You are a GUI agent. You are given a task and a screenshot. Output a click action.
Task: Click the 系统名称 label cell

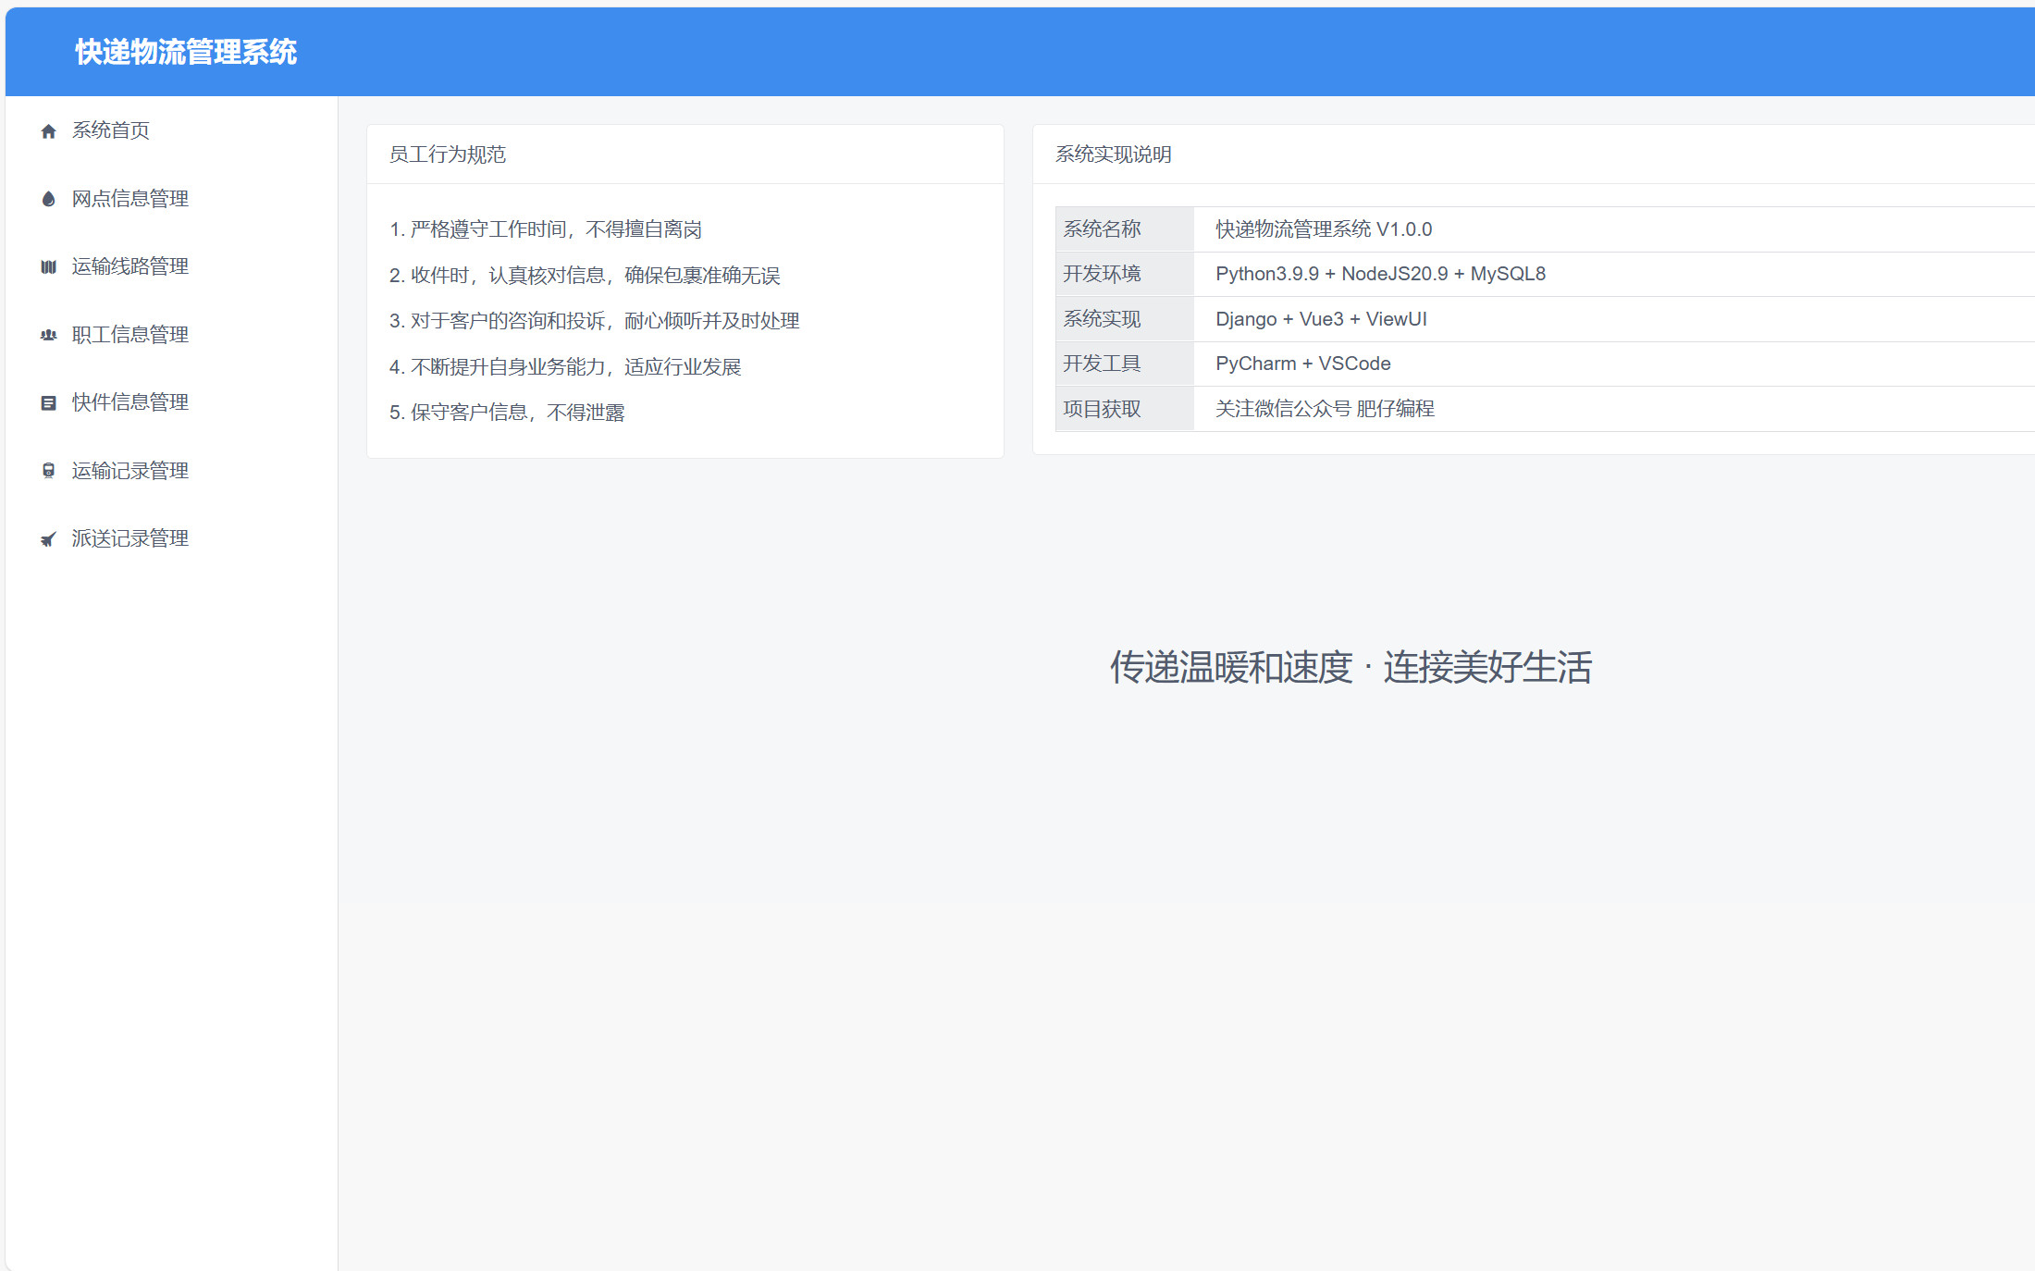(1125, 229)
